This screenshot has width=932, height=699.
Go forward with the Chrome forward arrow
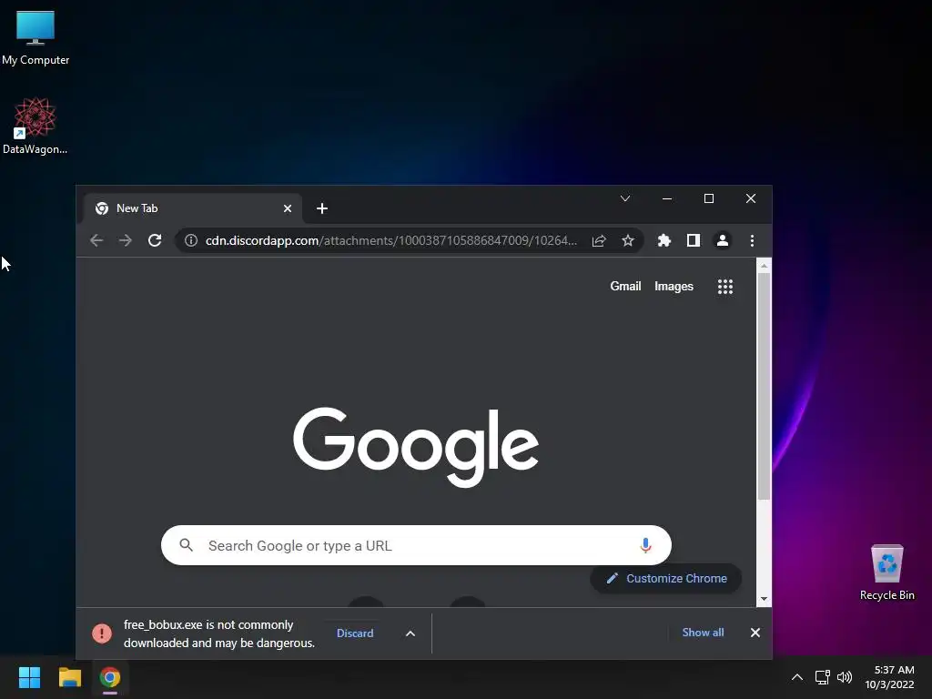click(125, 240)
